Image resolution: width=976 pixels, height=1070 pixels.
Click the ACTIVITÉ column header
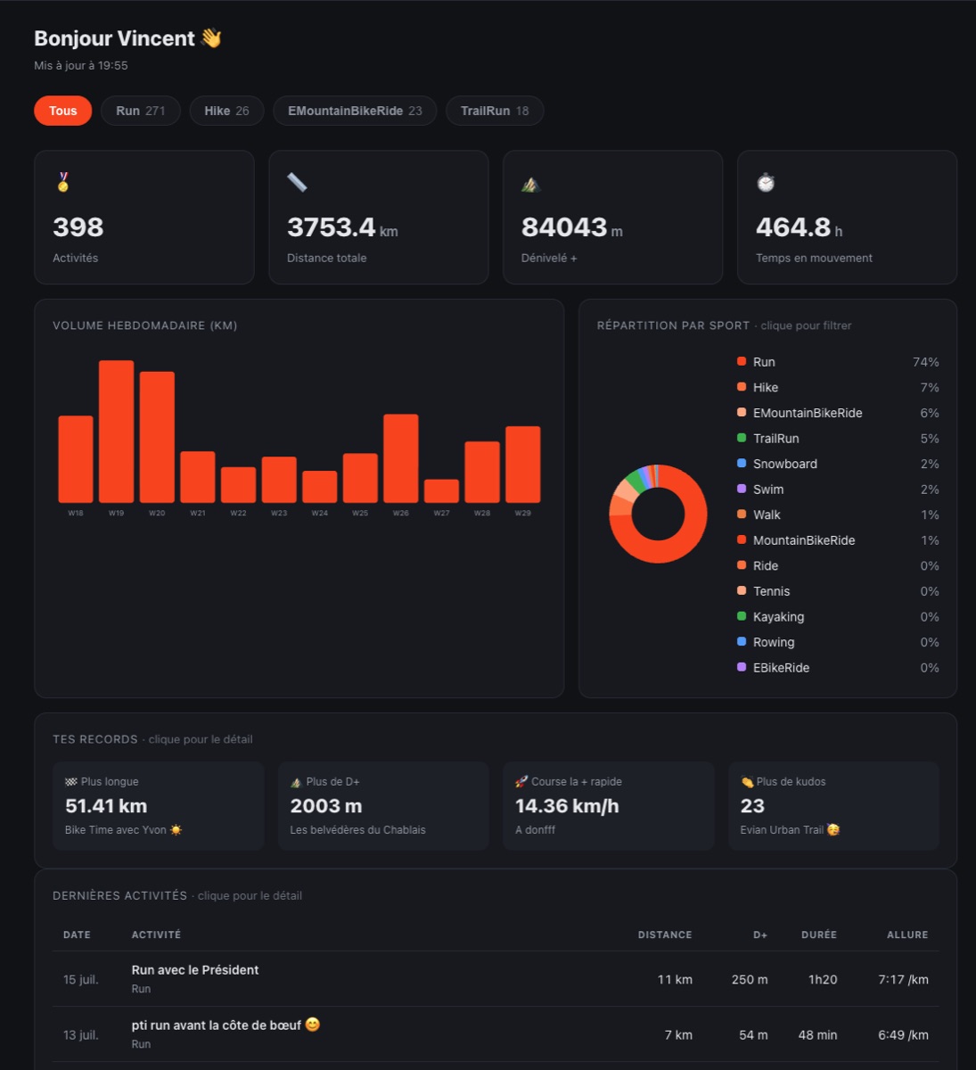[156, 934]
